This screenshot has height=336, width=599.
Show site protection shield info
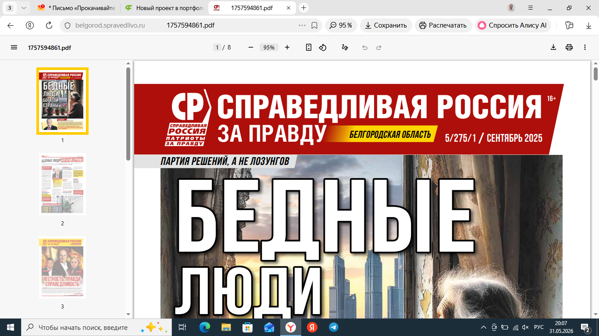(67, 25)
